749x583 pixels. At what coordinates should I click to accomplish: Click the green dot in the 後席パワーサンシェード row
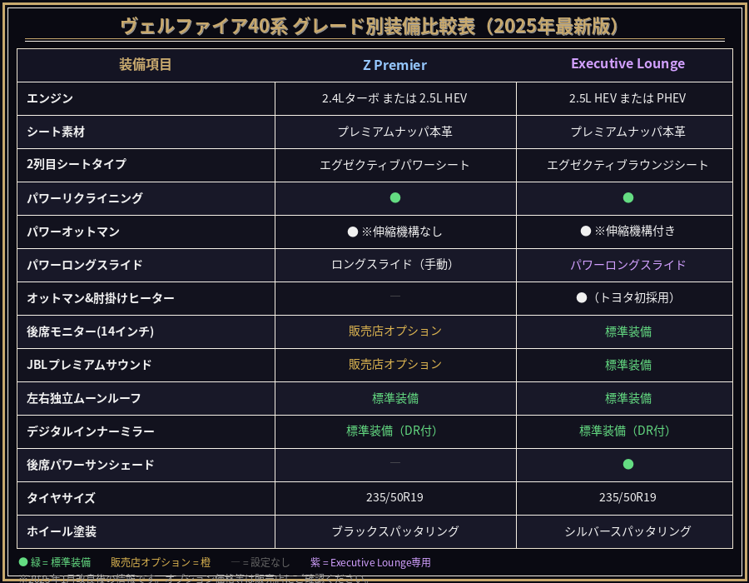click(628, 465)
